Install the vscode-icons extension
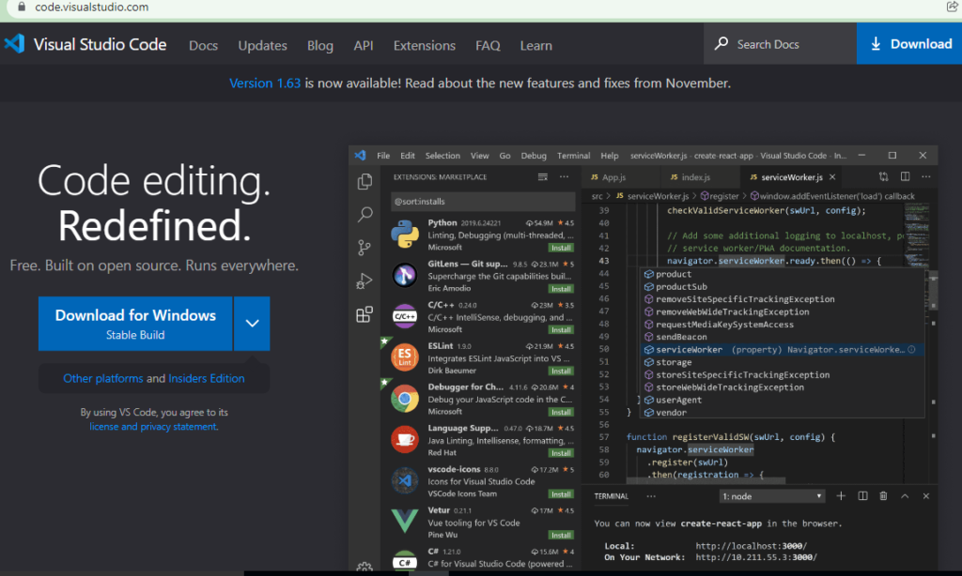This screenshot has width=962, height=576. pos(561,493)
